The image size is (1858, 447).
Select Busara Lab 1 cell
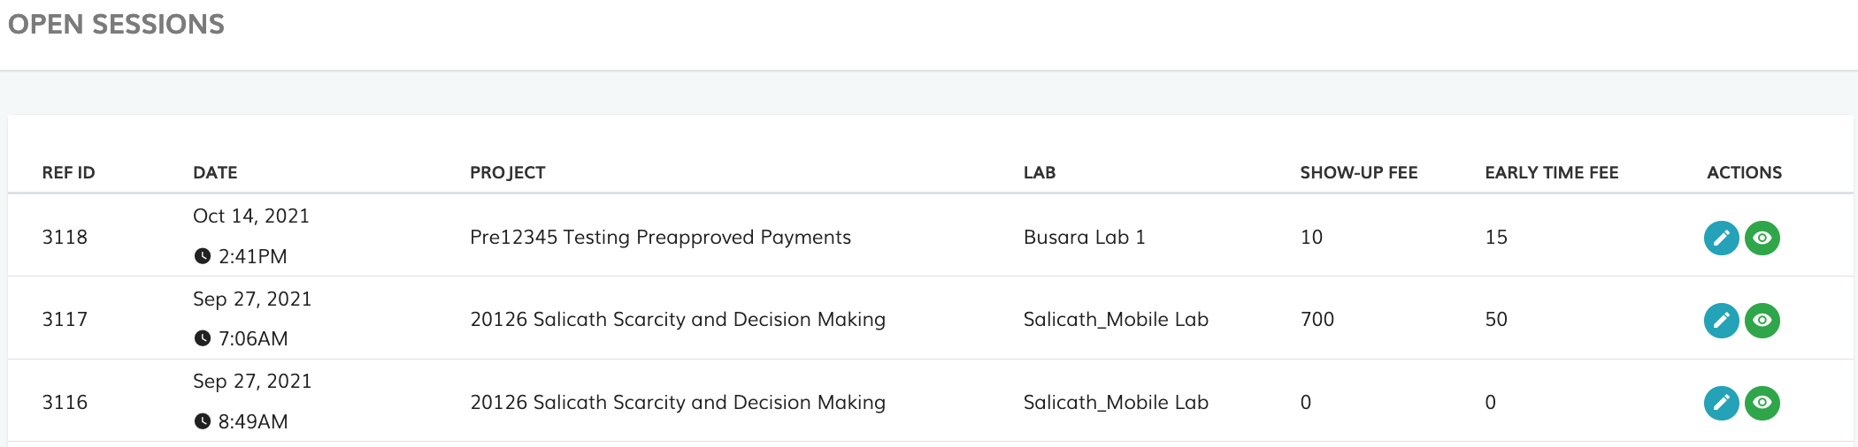[x=1084, y=237]
